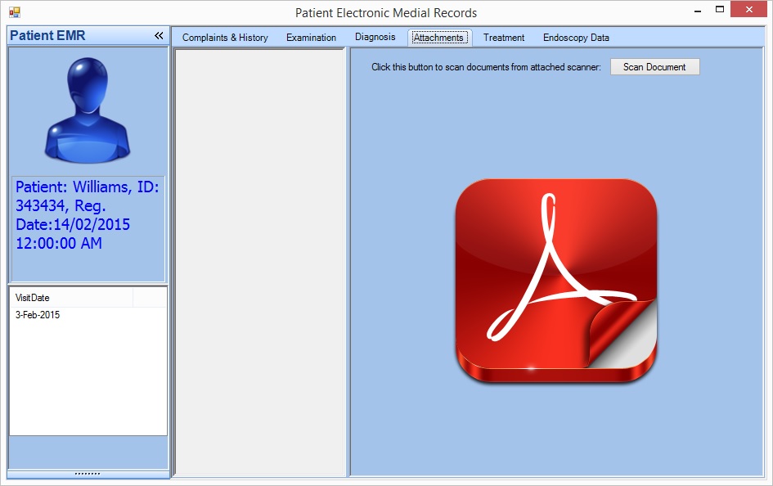Show the Endoscopy Data tab
Image resolution: width=773 pixels, height=486 pixels.
click(x=576, y=38)
